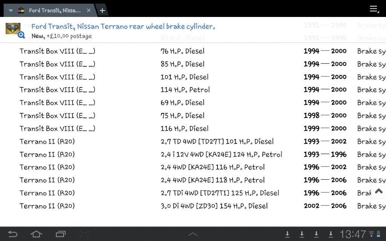Viewport: 386px width, 241px height.
Task: Open the Ford Transit, Nissan Terrano title link
Action: [123, 27]
